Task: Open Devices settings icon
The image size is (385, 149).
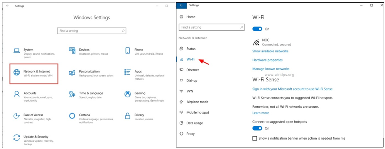Action: (x=72, y=51)
